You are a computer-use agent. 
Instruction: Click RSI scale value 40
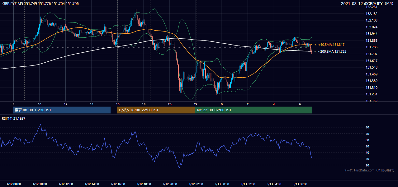(367, 152)
